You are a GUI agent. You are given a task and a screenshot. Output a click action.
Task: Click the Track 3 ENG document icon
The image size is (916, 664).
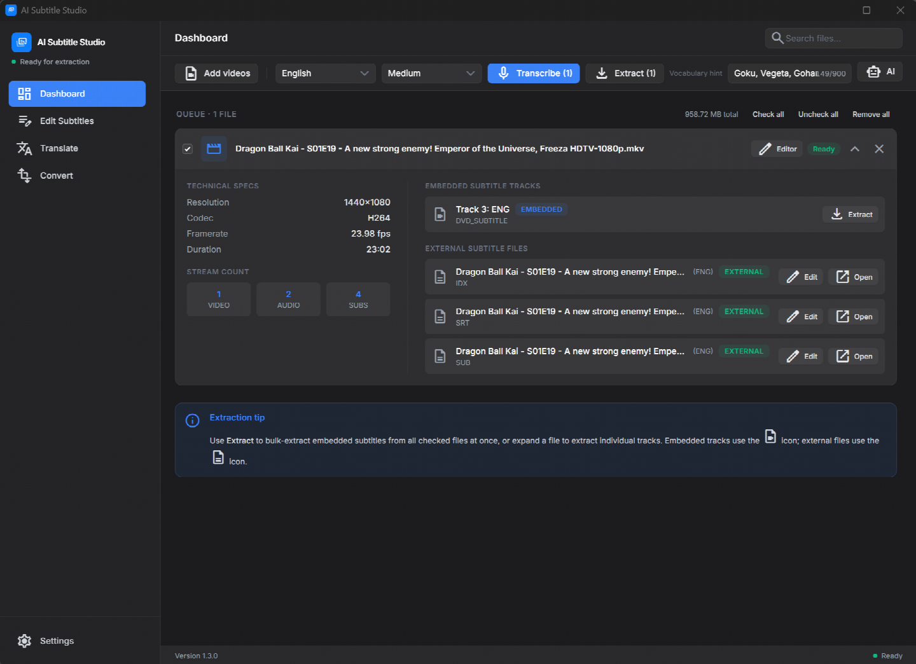[440, 214]
